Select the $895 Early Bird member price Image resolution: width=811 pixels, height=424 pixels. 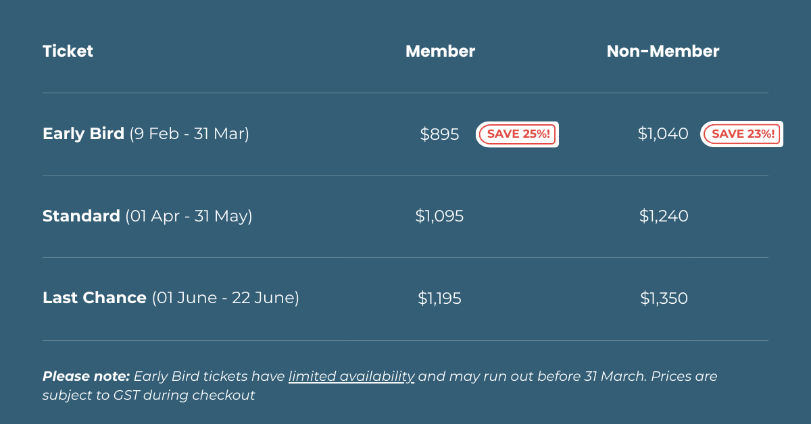pyautogui.click(x=439, y=134)
